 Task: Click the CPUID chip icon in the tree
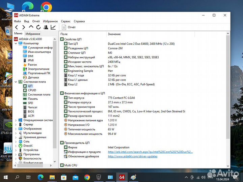[25, 90]
